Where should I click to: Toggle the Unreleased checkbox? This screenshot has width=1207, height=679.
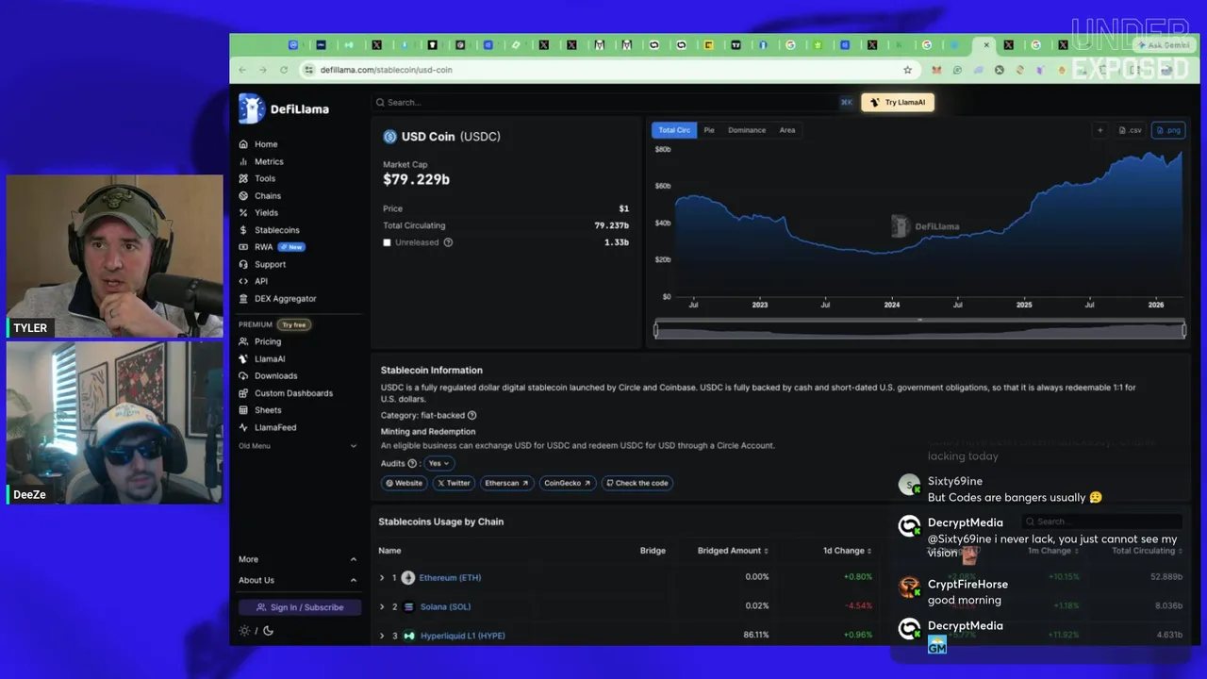click(387, 242)
